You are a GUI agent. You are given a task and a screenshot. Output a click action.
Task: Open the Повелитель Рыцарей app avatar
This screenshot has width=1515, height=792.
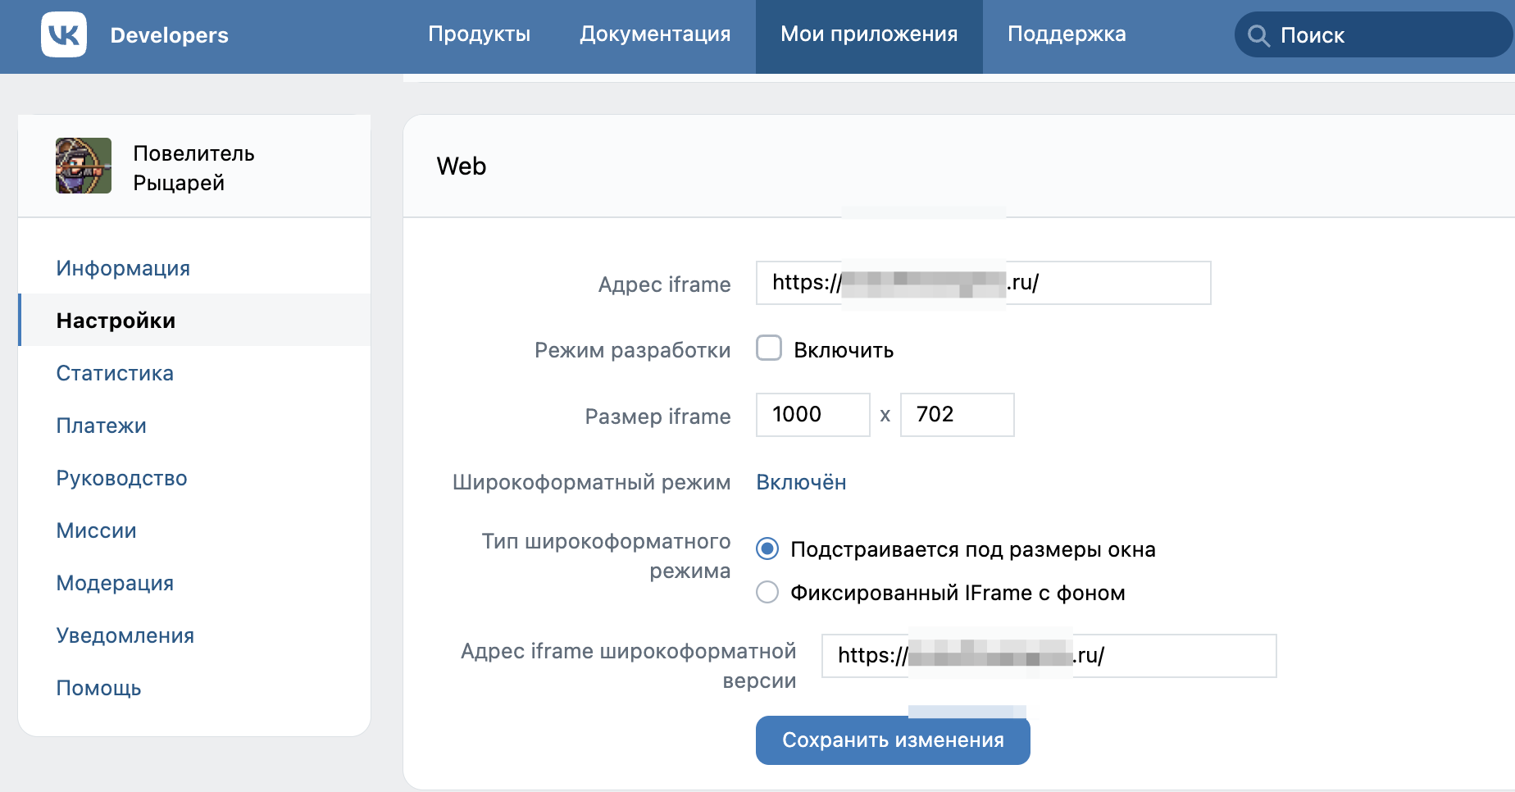[84, 166]
